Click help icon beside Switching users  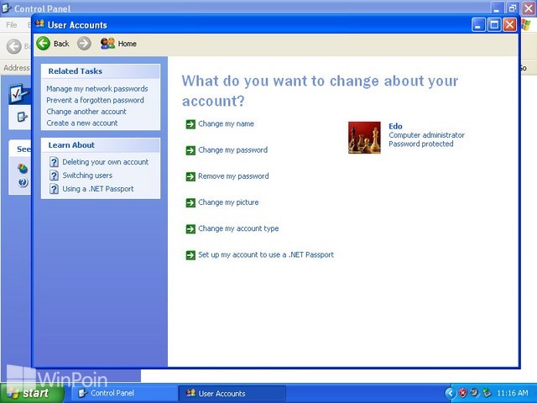(54, 175)
